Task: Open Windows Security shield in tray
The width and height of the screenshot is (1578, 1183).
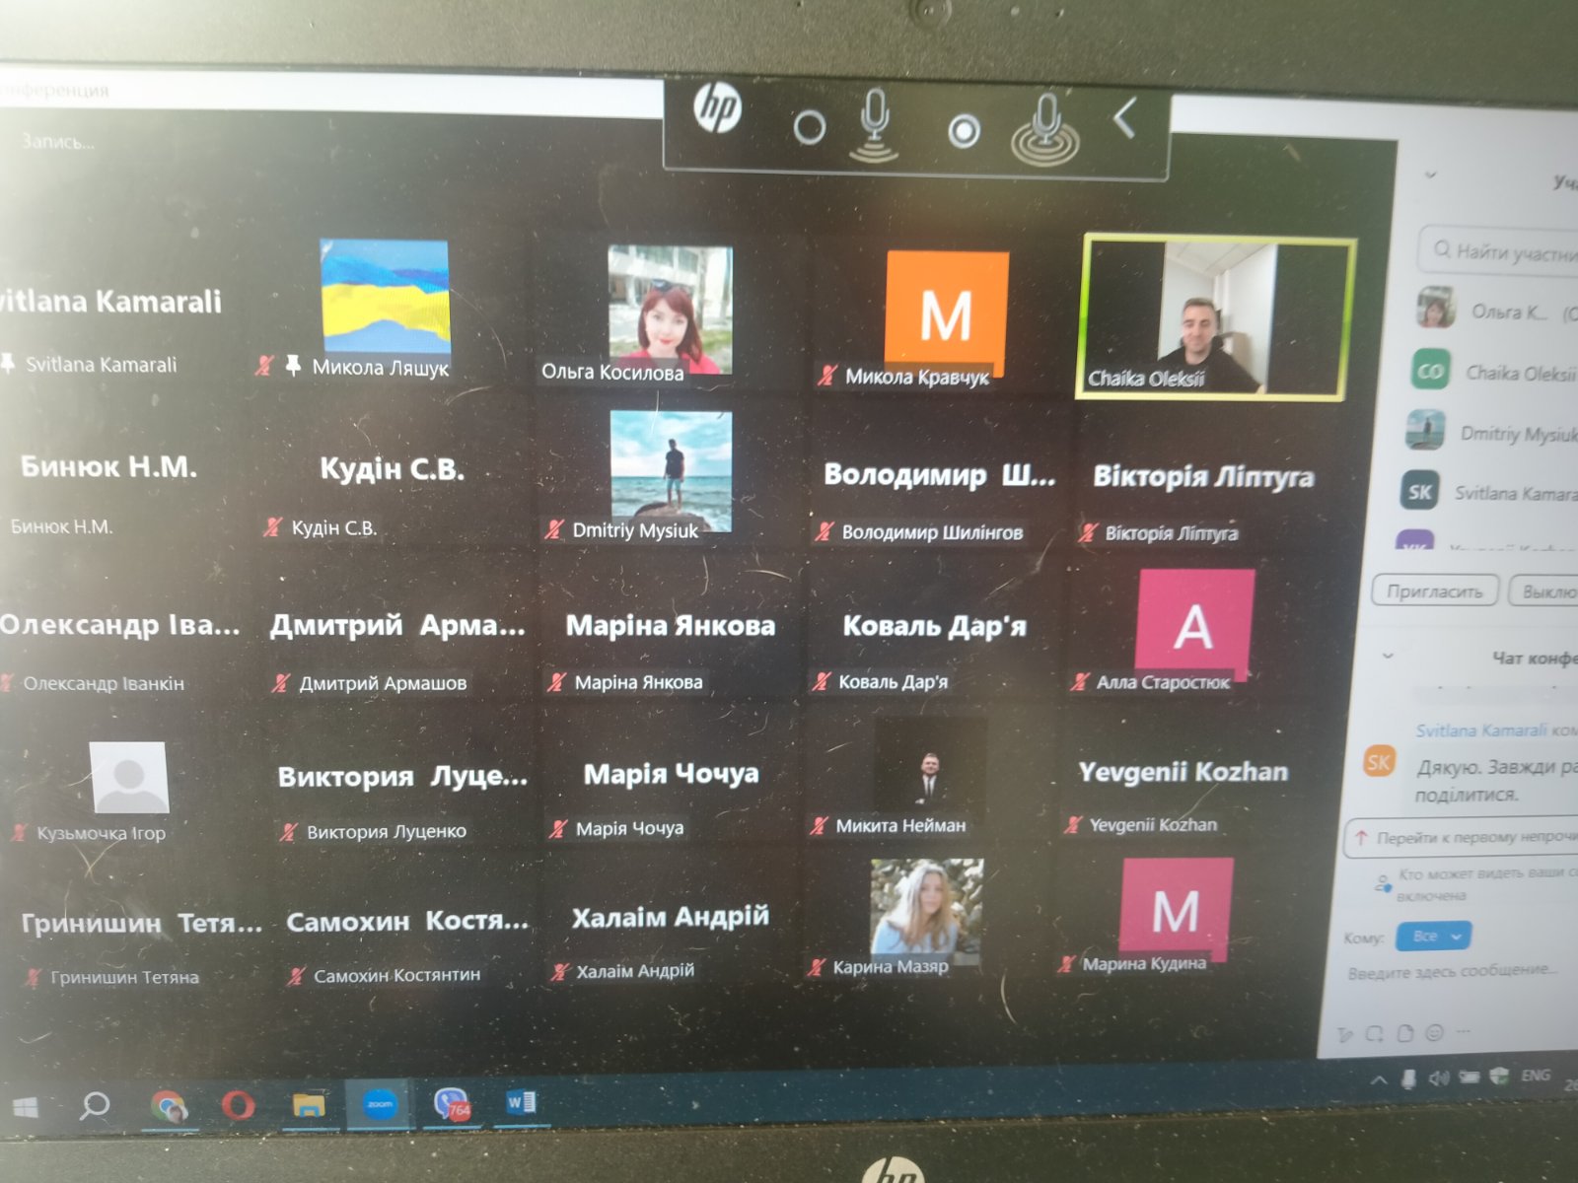Action: (1500, 1075)
